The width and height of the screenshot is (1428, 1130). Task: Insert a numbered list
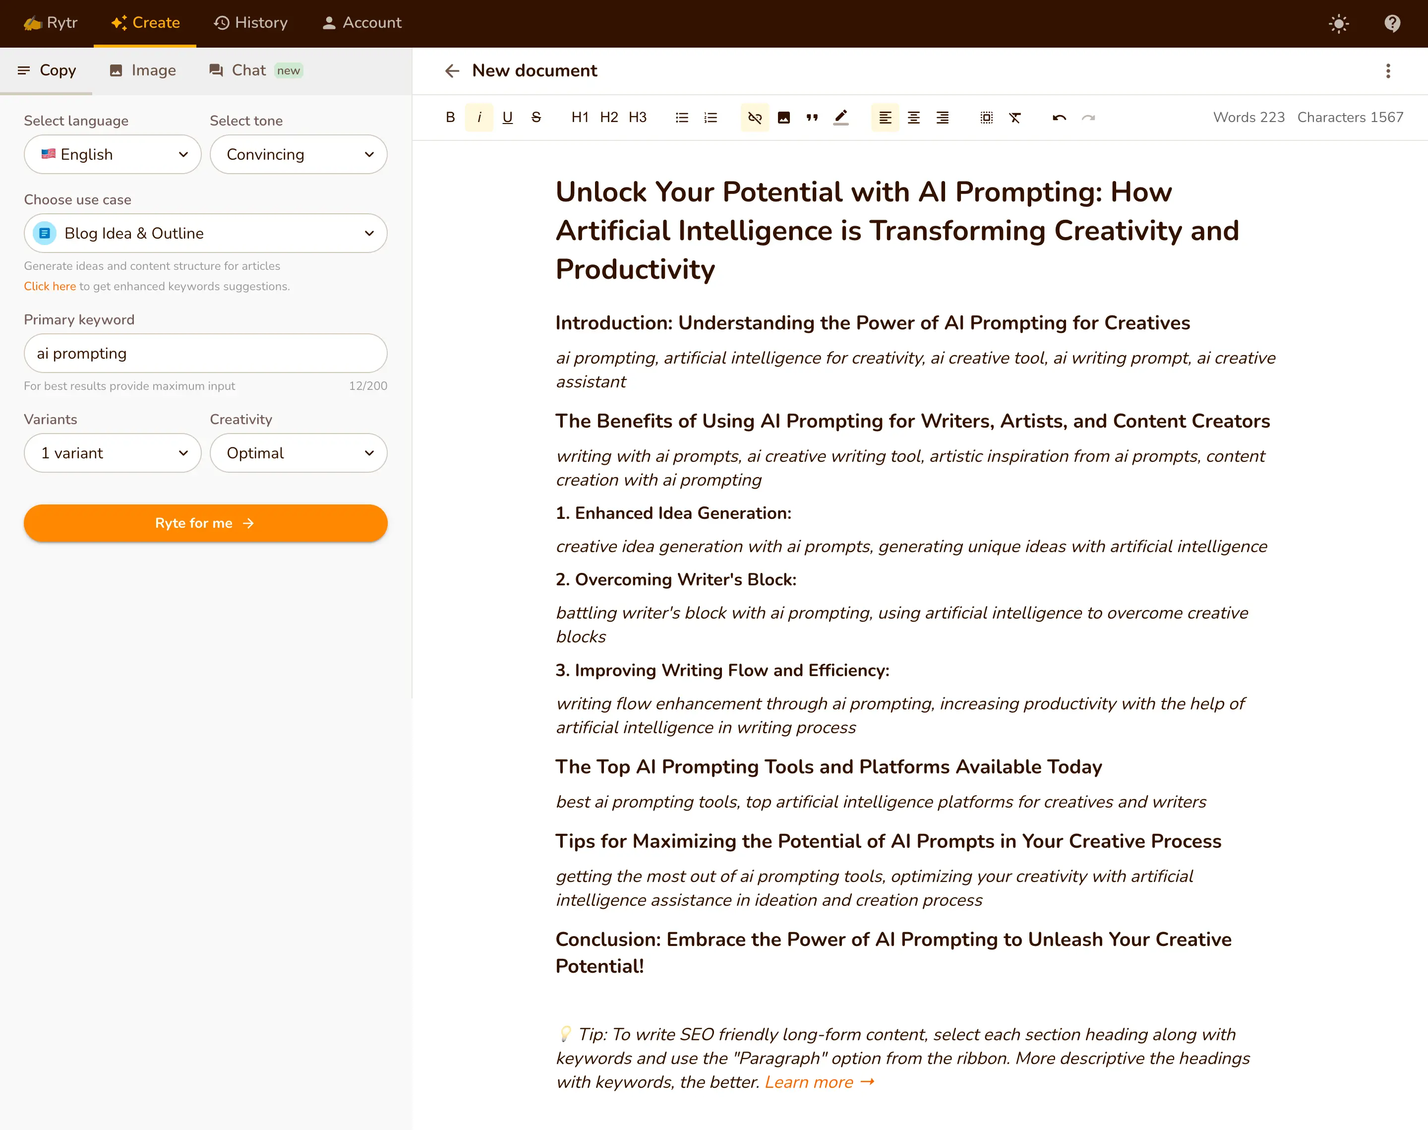(711, 118)
